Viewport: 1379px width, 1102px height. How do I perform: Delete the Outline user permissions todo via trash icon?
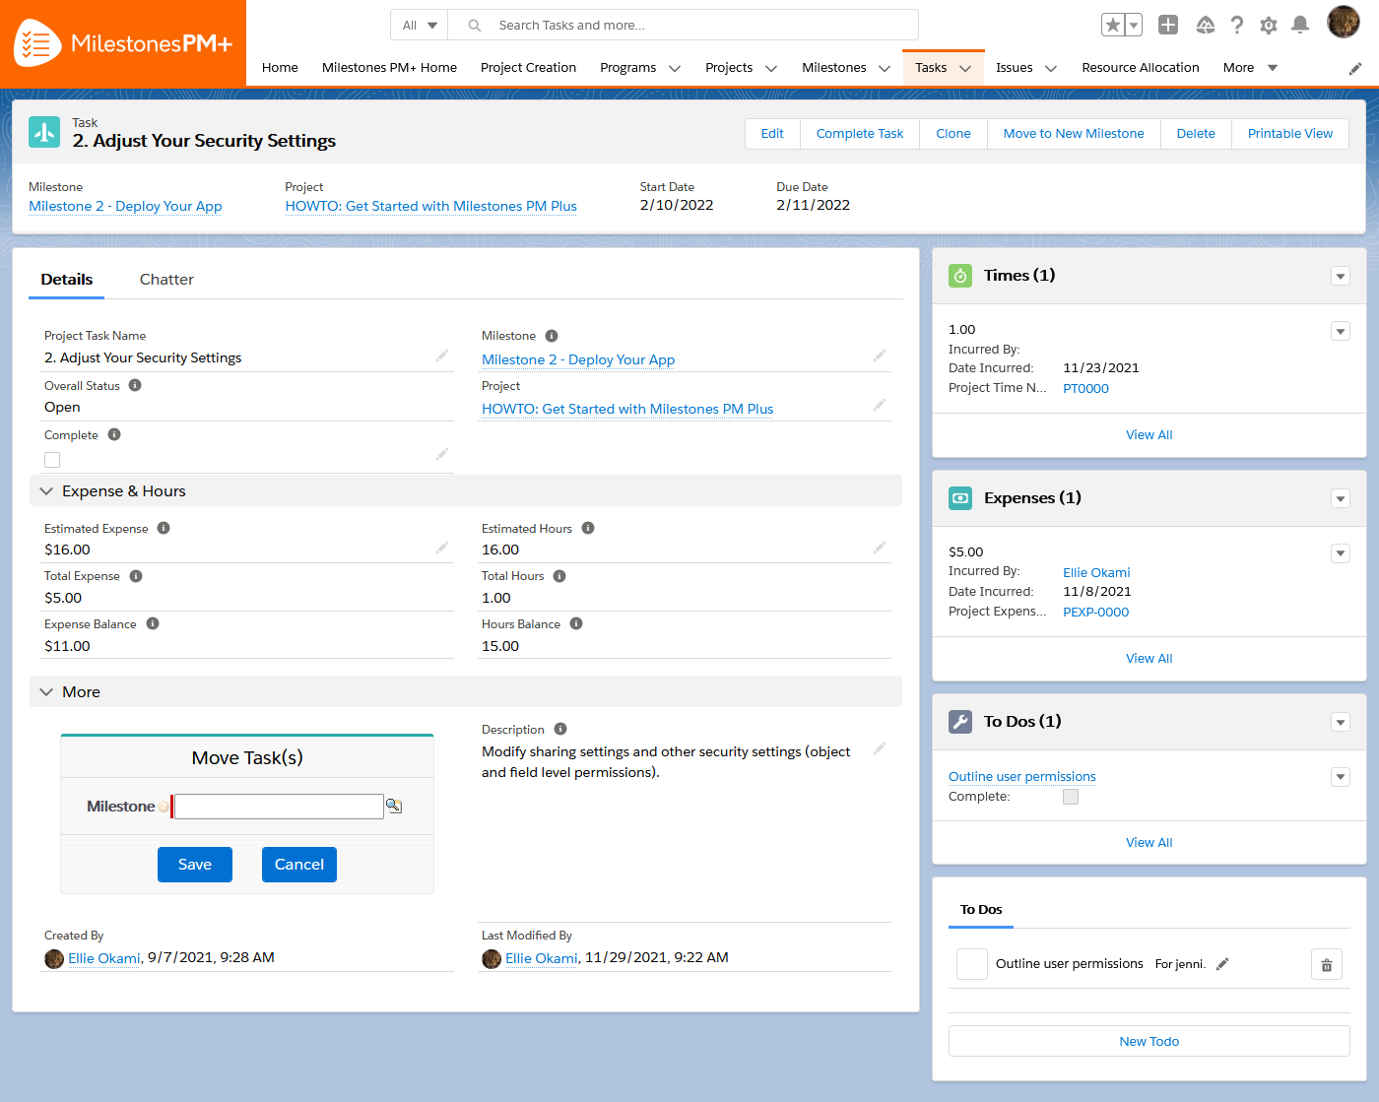1326,964
